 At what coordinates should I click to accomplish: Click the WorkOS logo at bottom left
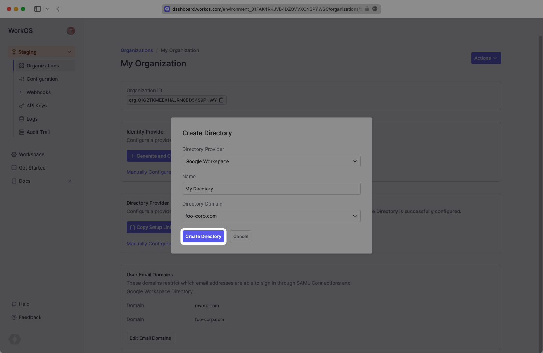[x=15, y=339]
